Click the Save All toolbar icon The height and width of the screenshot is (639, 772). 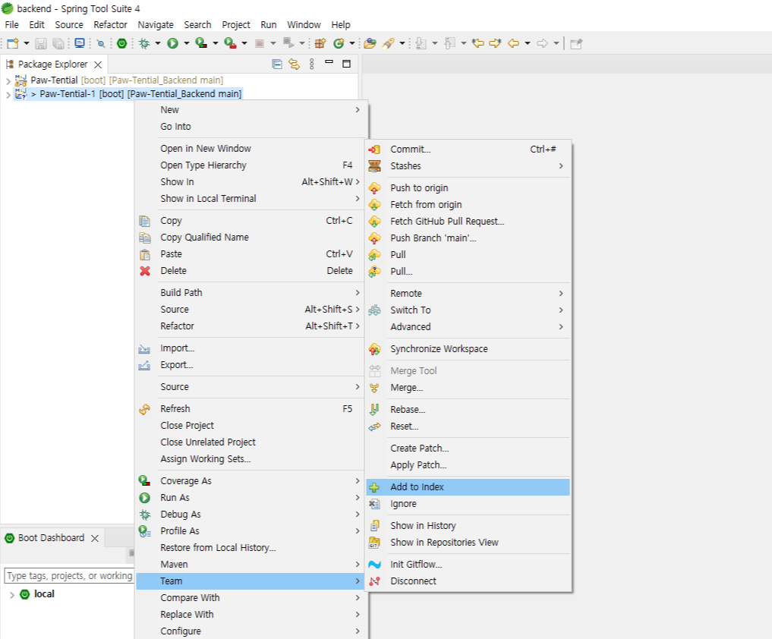[58, 43]
